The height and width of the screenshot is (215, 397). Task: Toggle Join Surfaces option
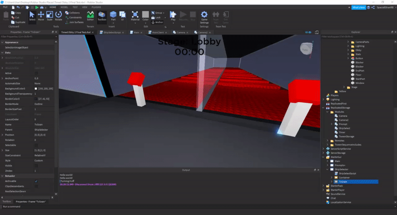coord(75,22)
